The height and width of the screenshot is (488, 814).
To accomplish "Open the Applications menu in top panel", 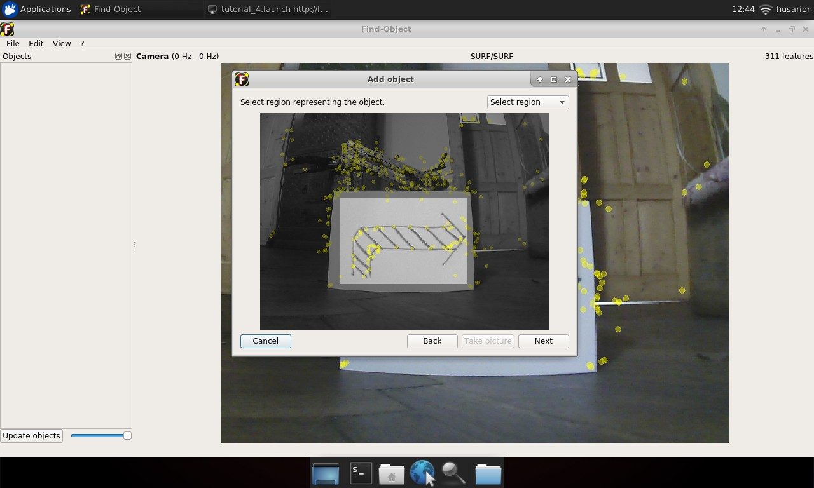I will pyautogui.click(x=36, y=10).
